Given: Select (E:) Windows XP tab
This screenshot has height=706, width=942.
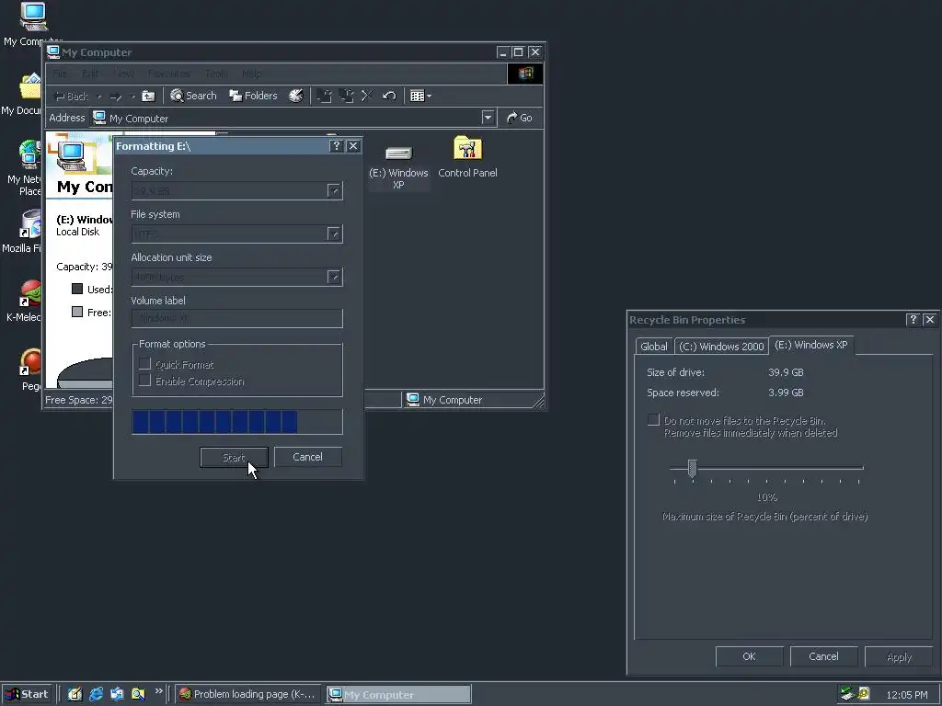Looking at the screenshot, I should coord(811,345).
